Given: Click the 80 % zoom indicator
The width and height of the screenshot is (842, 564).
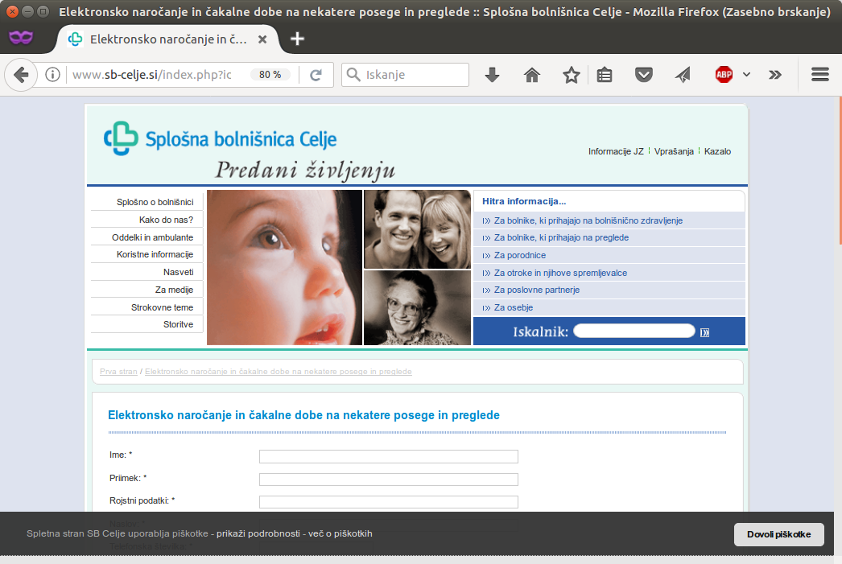Looking at the screenshot, I should pyautogui.click(x=270, y=75).
